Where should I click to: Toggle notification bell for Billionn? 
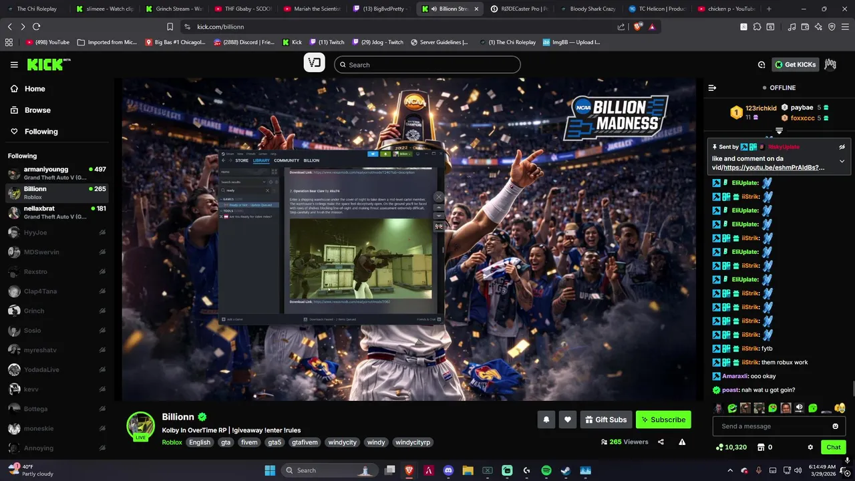pyautogui.click(x=546, y=420)
